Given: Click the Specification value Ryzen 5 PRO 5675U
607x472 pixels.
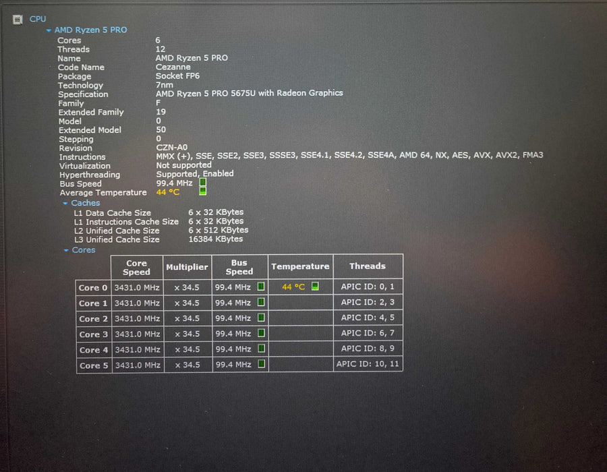Looking at the screenshot, I should click(250, 93).
